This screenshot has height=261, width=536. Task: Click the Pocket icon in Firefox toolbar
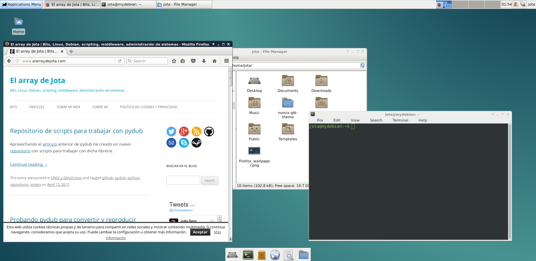click(x=193, y=61)
